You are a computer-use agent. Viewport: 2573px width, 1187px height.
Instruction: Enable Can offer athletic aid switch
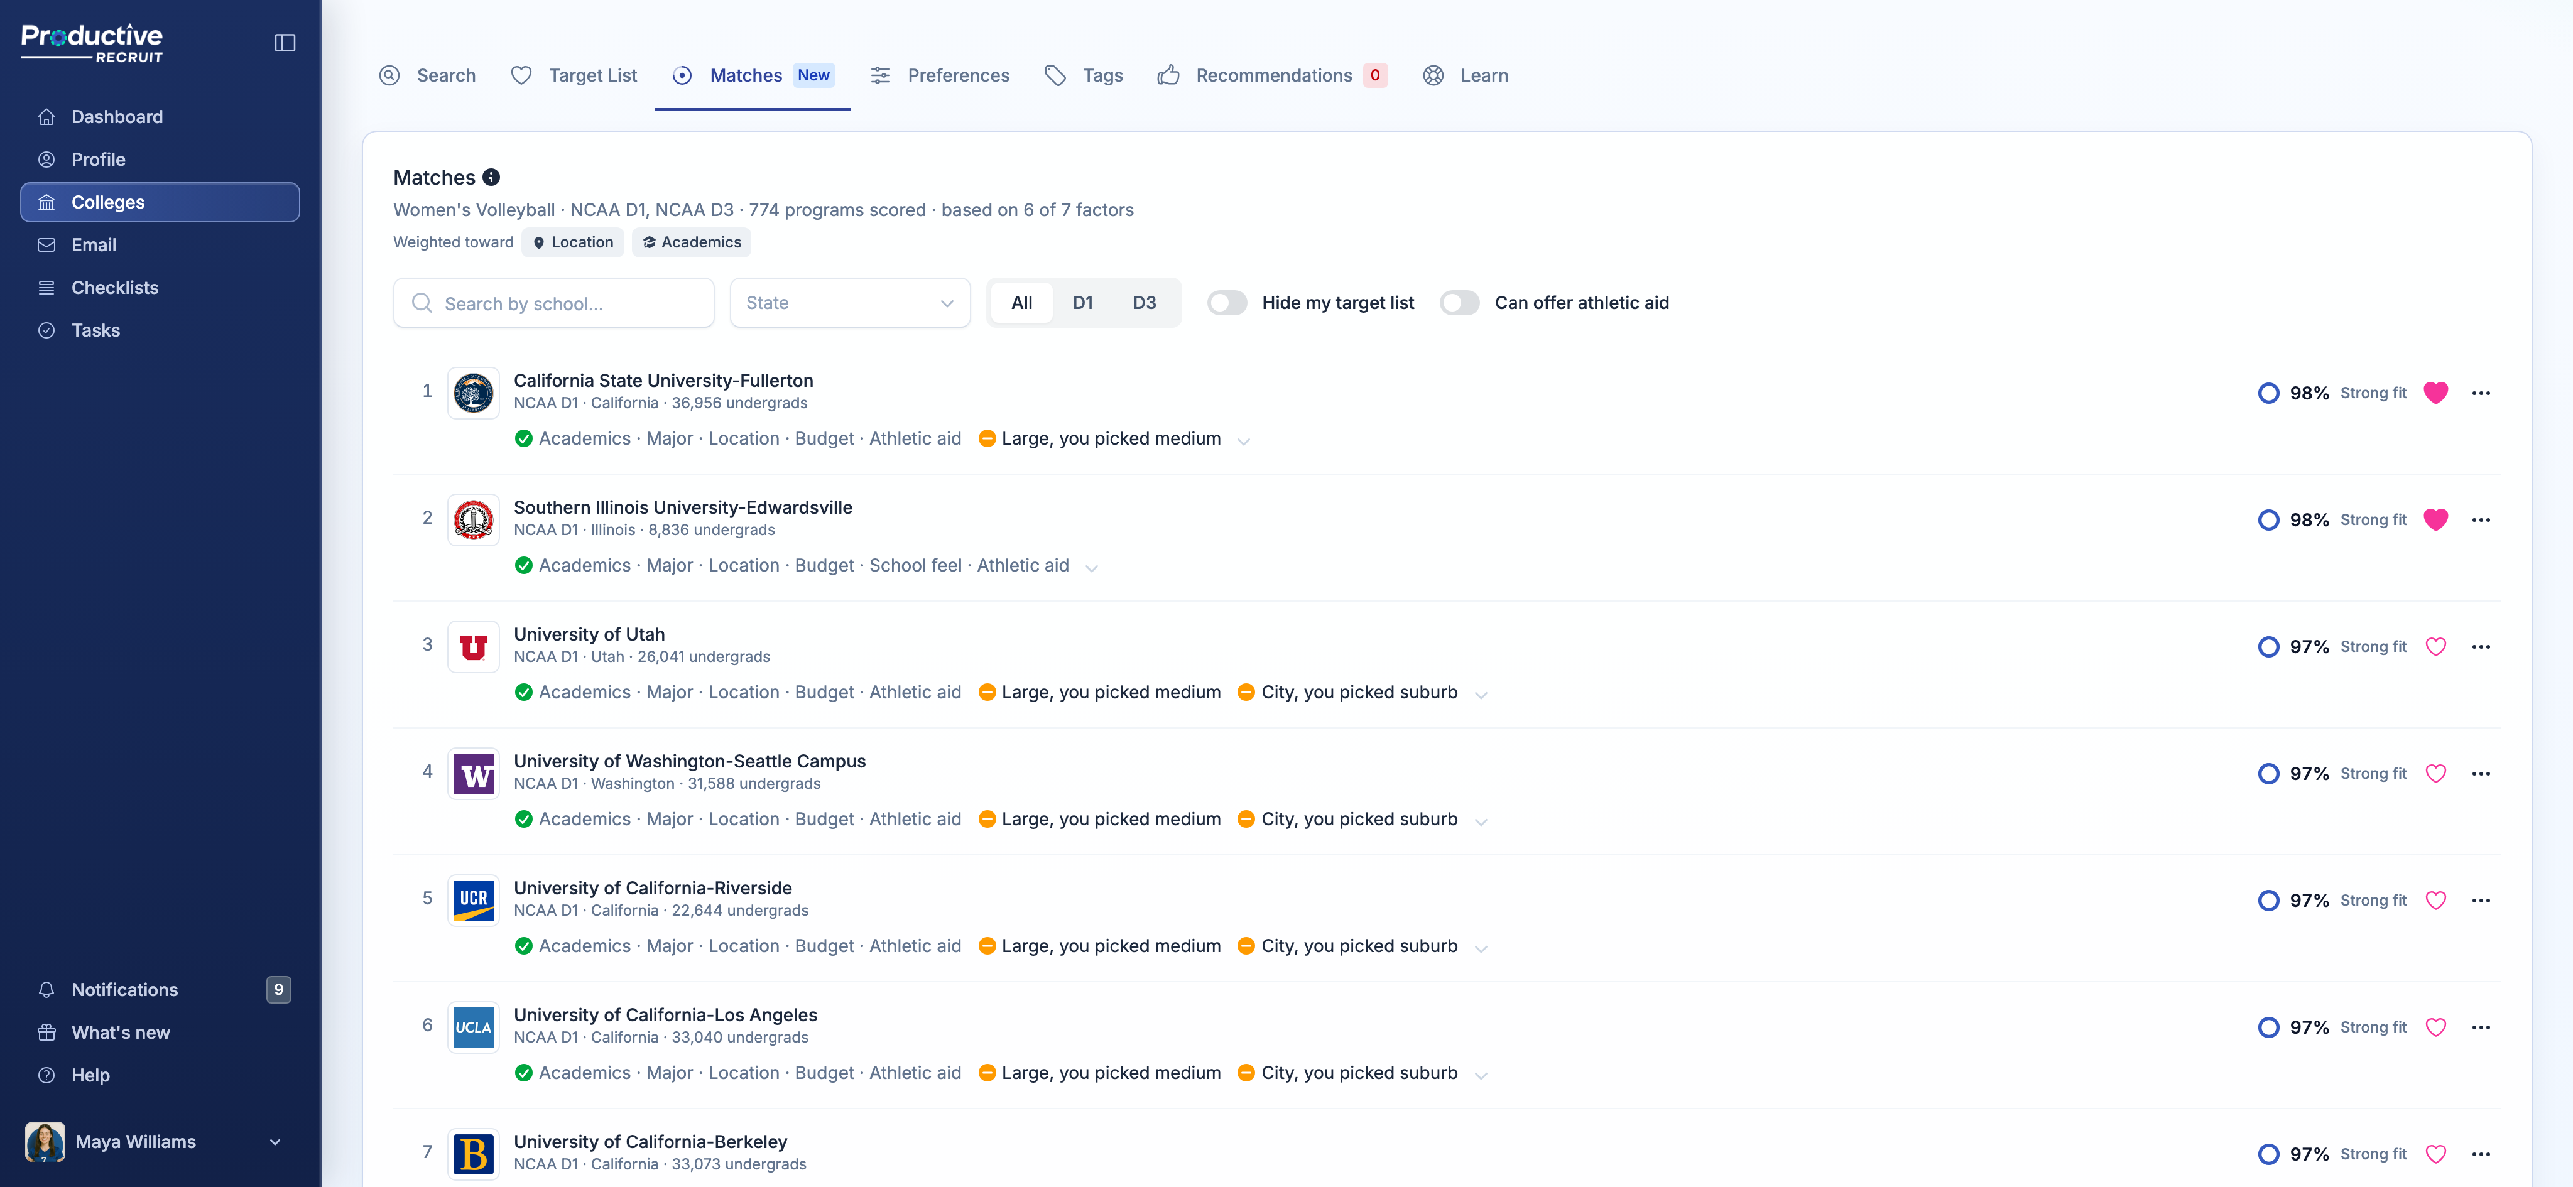click(1459, 303)
